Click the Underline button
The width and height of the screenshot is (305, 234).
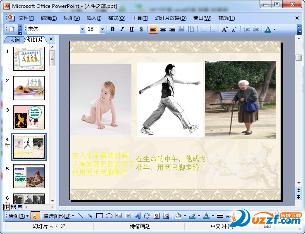click(131, 29)
